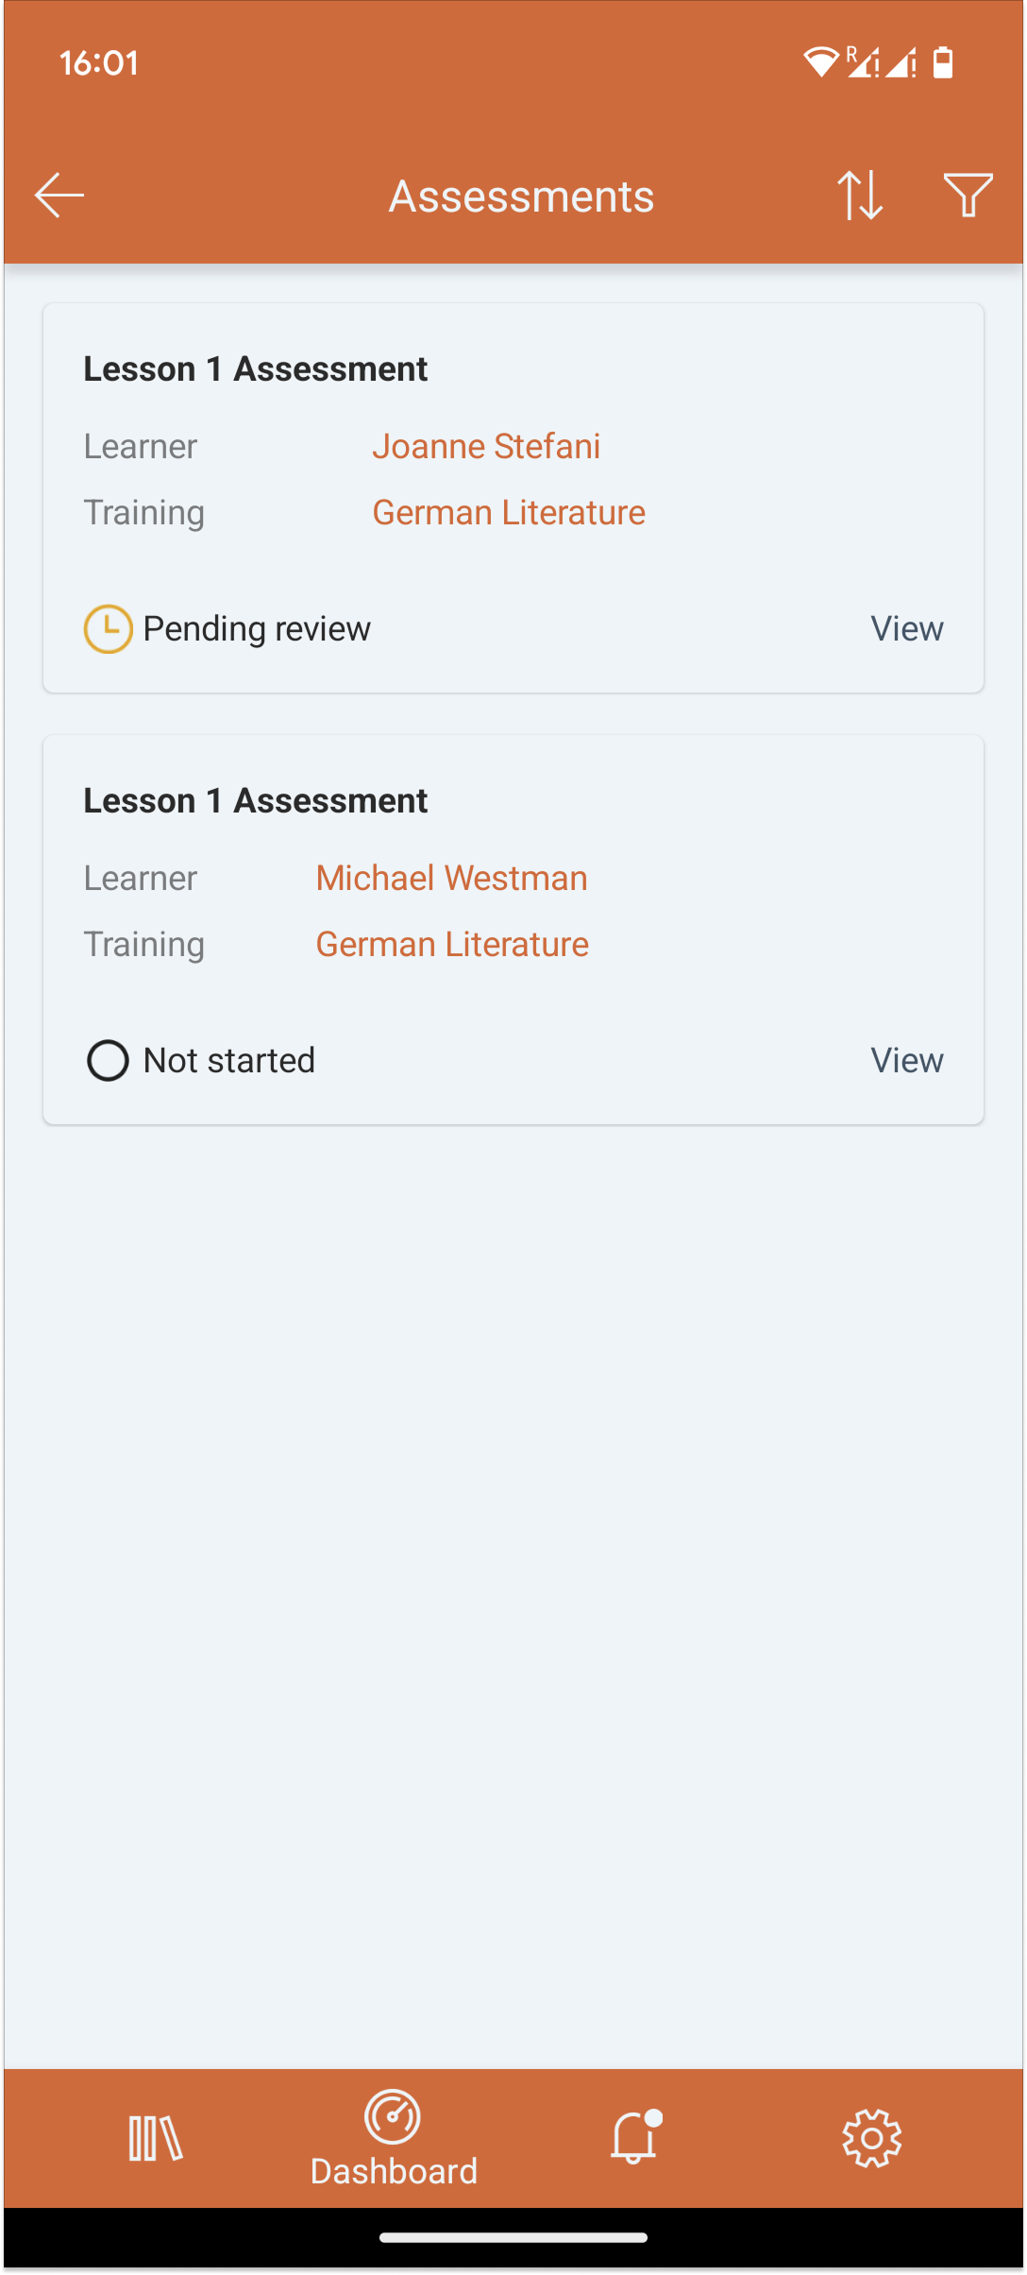
Task: Tap the Pending review status label
Action: point(257,629)
